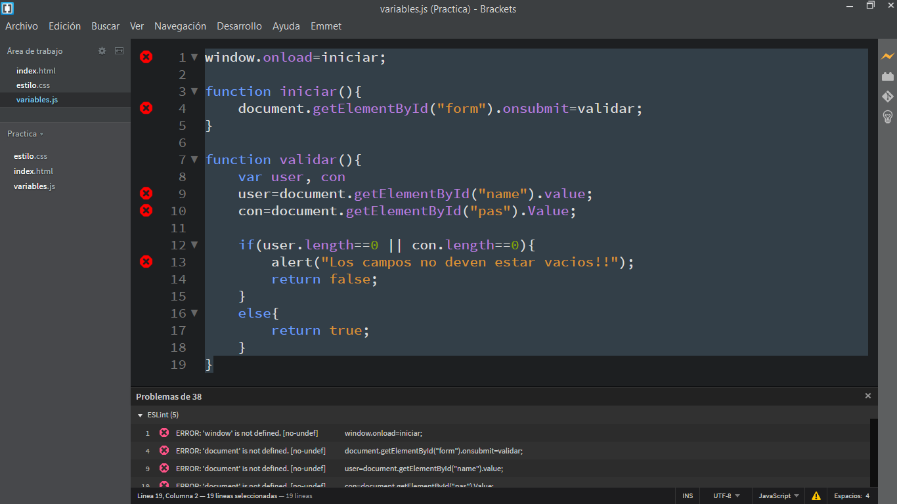Viewport: 897px width, 504px height.
Task: Open the Practica project dropdown
Action: click(25, 134)
